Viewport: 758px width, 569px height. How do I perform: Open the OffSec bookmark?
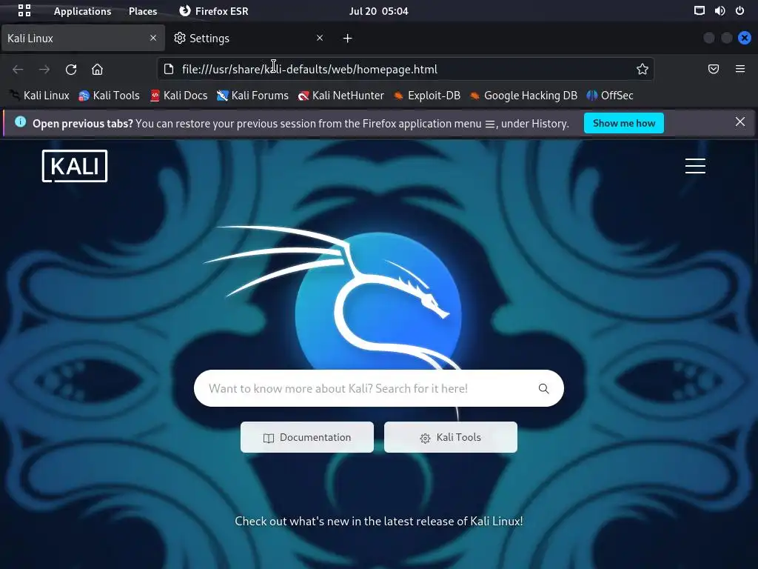tap(610, 96)
